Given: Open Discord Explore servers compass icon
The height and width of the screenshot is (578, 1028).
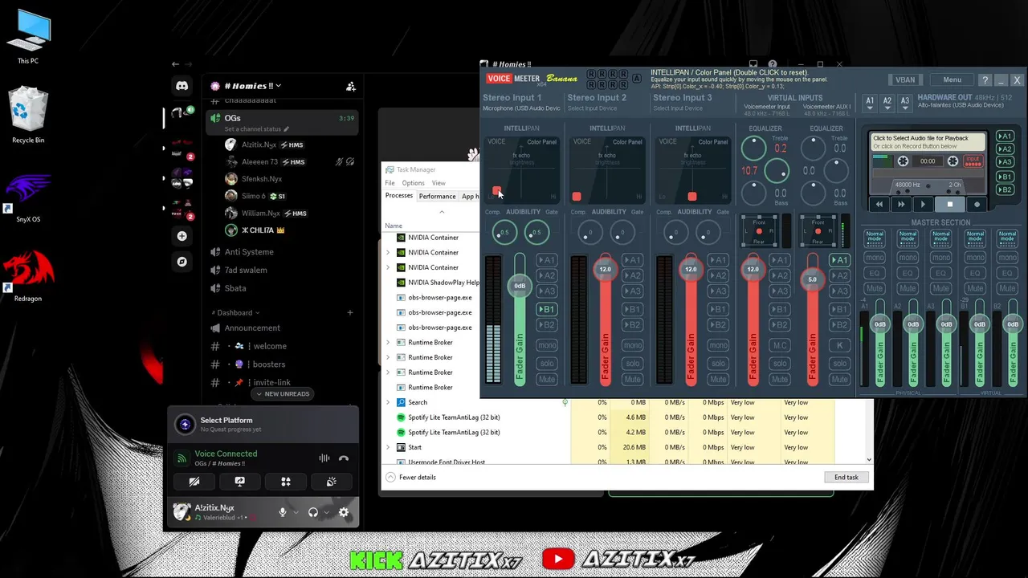Looking at the screenshot, I should click(x=182, y=262).
